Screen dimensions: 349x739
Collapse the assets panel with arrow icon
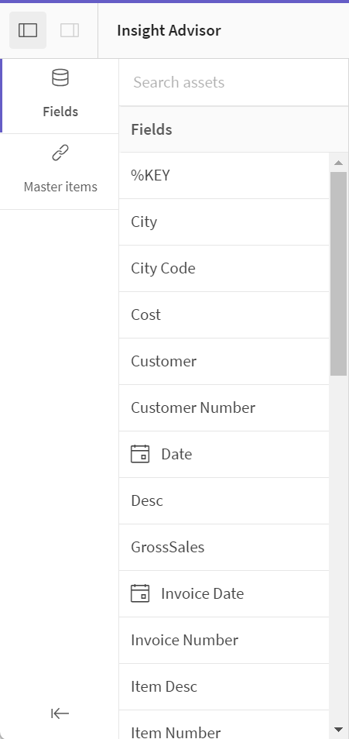(x=60, y=713)
